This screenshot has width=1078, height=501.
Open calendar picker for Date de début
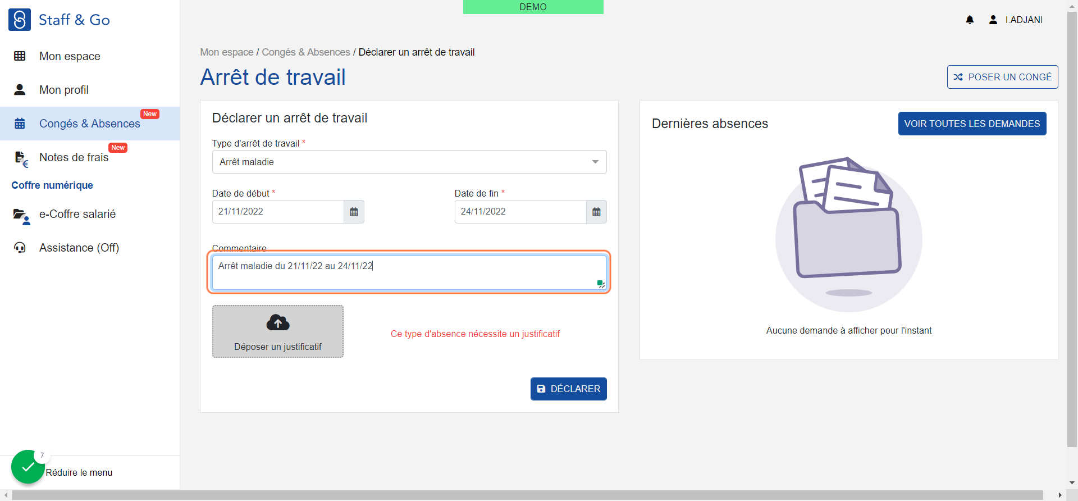(x=354, y=212)
